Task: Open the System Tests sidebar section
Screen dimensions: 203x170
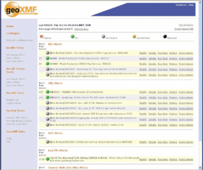Action: click(16, 111)
